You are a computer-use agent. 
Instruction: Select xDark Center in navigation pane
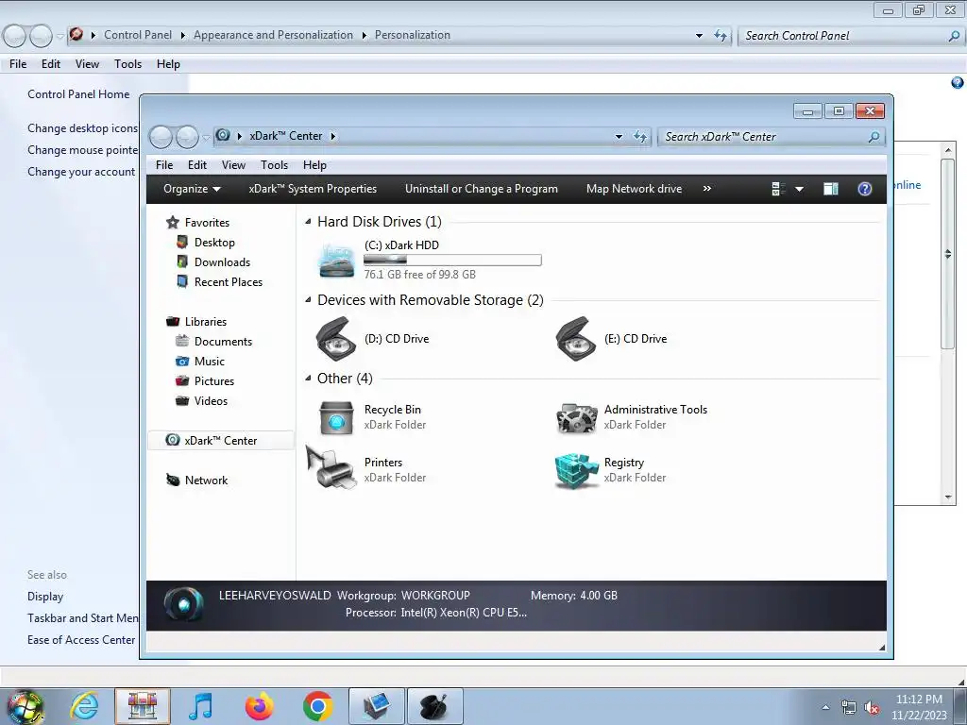point(221,441)
